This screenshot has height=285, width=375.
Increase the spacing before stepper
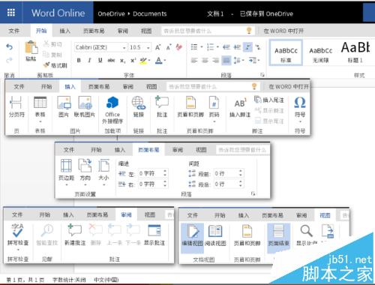[241, 171]
